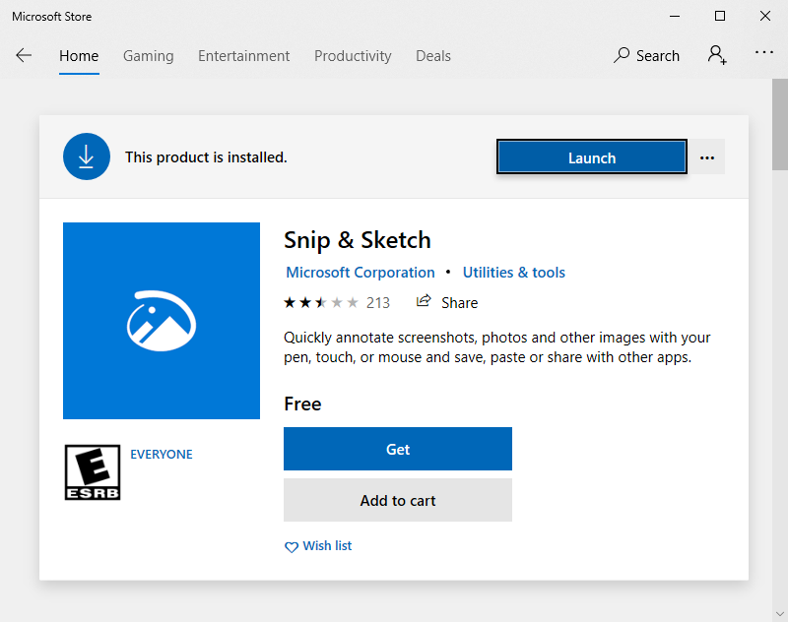Click the EVERYONE rating link

pyautogui.click(x=162, y=455)
